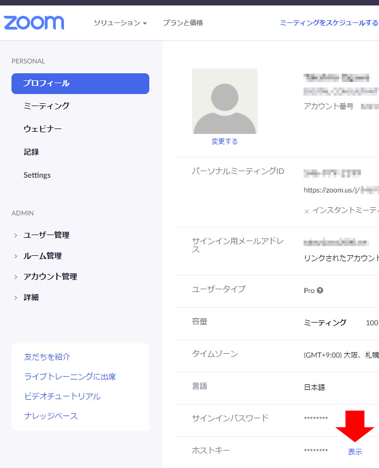Click the Zoom logo
Viewport: 379px width, 468px height.
point(34,22)
